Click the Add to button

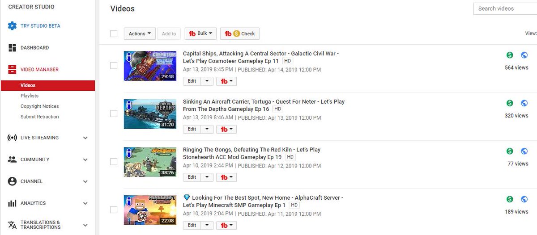coord(169,34)
